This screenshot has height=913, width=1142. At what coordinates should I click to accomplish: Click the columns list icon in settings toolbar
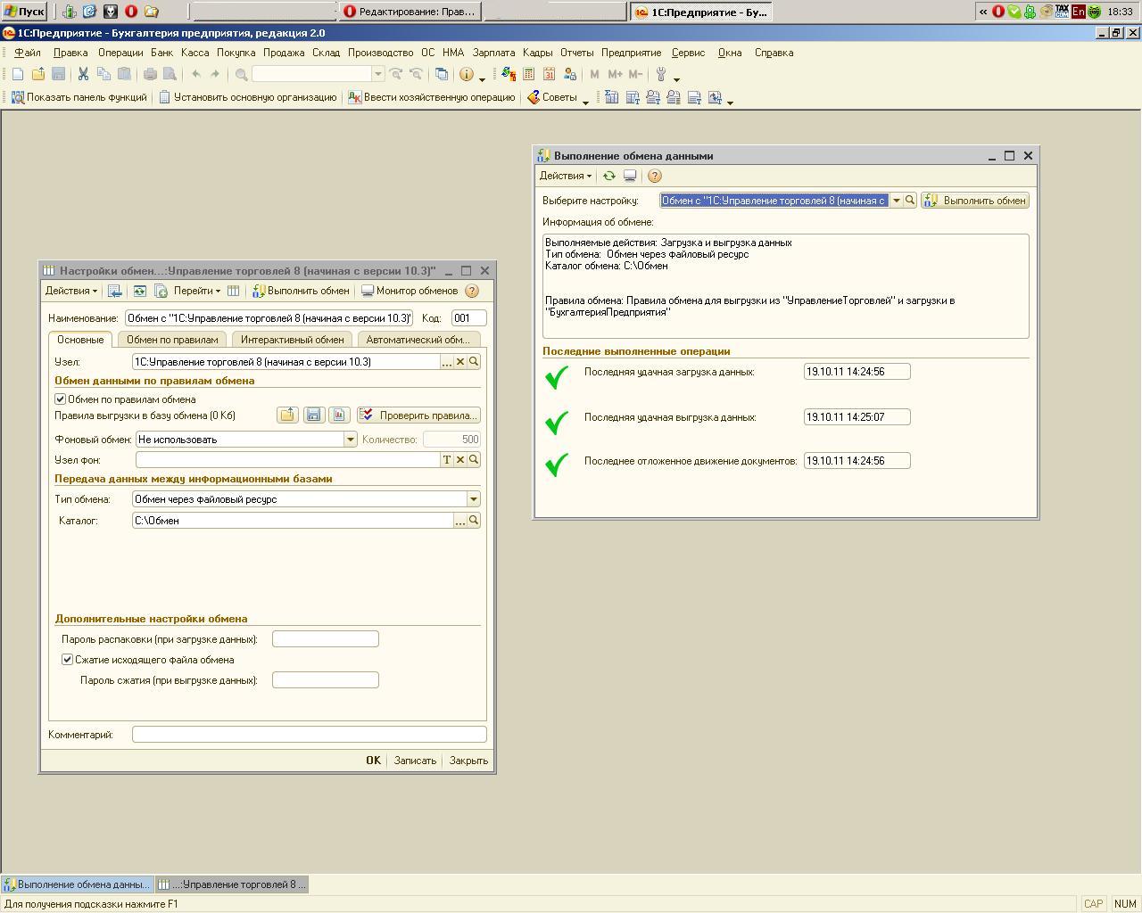click(234, 291)
